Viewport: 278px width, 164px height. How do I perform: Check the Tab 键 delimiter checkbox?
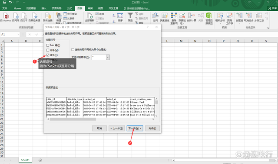pyautogui.click(x=48, y=45)
